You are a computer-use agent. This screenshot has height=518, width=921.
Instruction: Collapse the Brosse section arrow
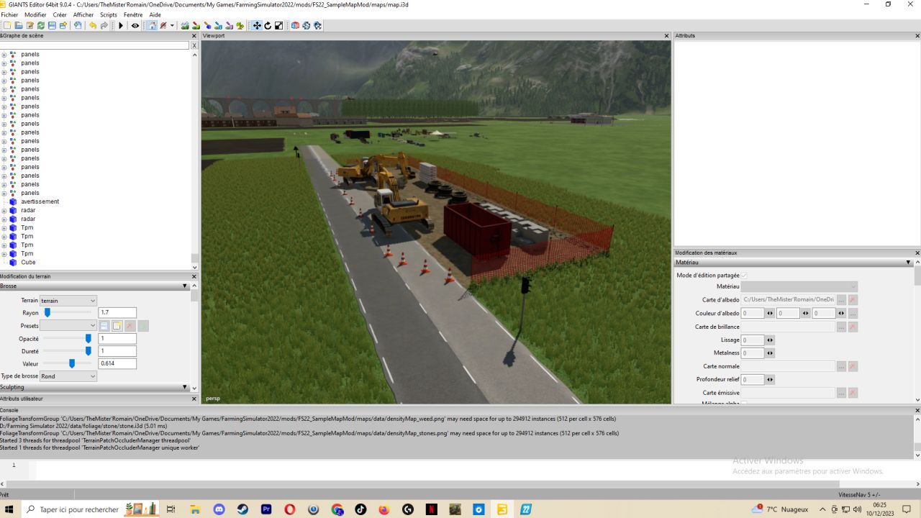185,286
